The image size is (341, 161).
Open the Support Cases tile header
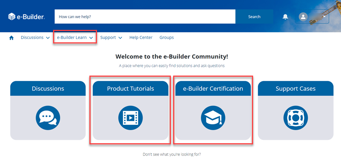pos(296,89)
